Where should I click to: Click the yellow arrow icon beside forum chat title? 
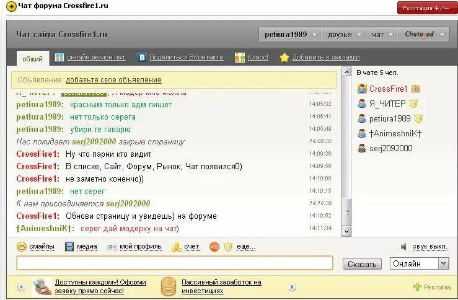click(x=11, y=6)
